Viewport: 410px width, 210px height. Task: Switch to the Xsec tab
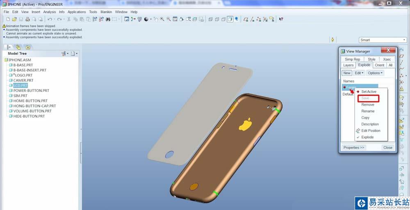[387, 59]
